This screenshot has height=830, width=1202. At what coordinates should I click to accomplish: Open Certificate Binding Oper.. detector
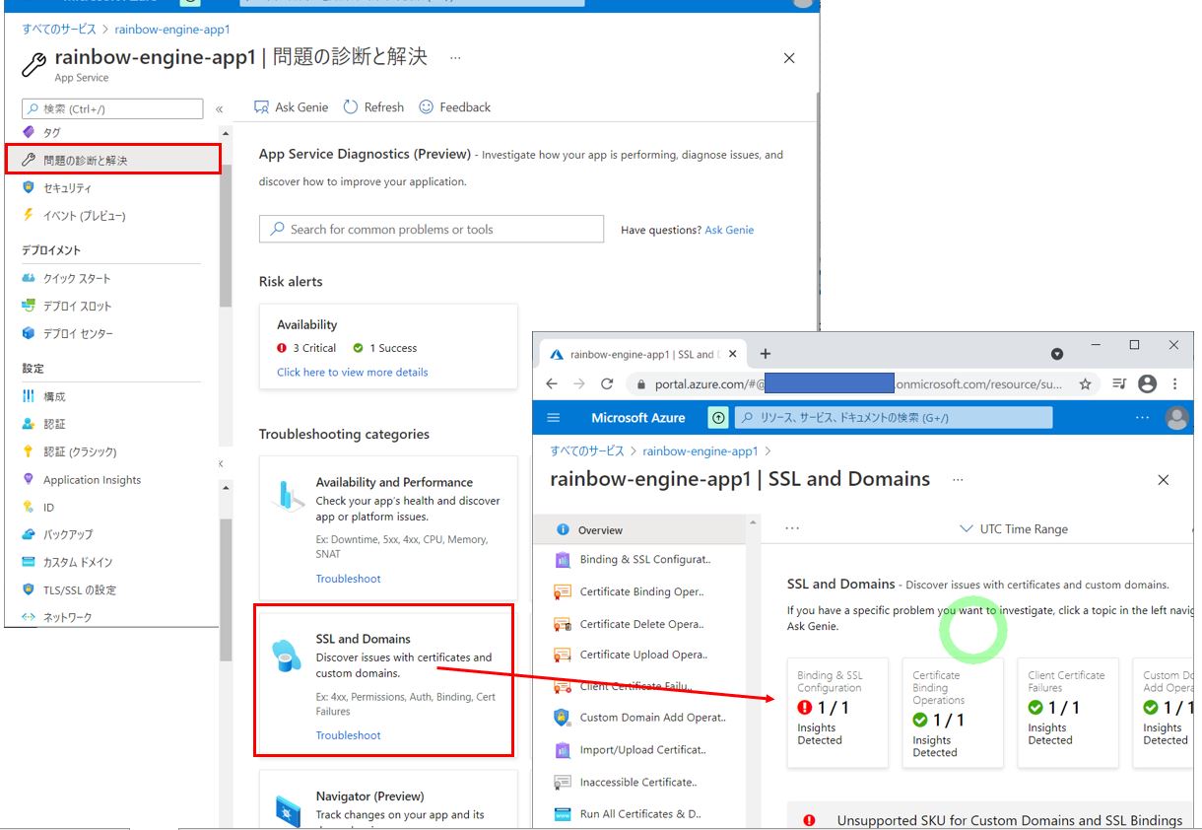click(x=639, y=591)
